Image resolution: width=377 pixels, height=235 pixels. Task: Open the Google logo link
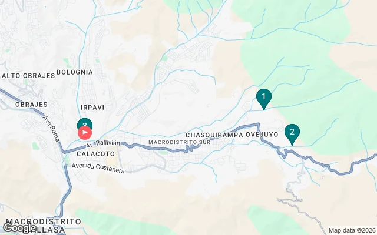[x=19, y=228]
